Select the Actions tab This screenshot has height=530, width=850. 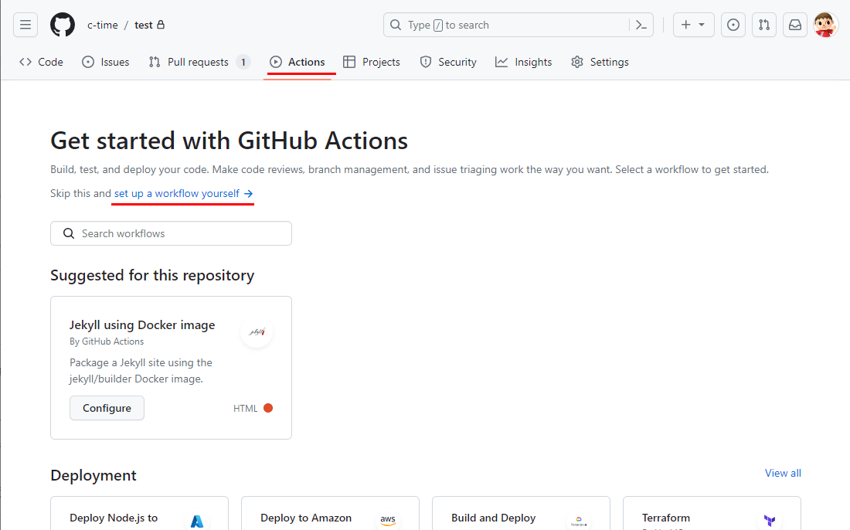point(297,62)
